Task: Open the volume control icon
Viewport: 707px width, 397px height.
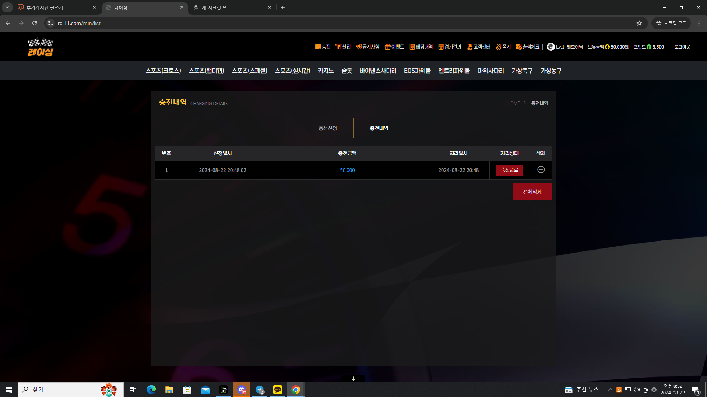Action: tap(636, 390)
